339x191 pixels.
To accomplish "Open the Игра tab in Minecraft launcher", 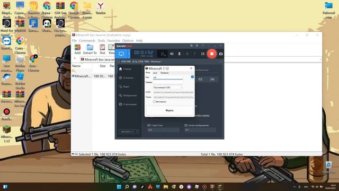I will 148,73.
